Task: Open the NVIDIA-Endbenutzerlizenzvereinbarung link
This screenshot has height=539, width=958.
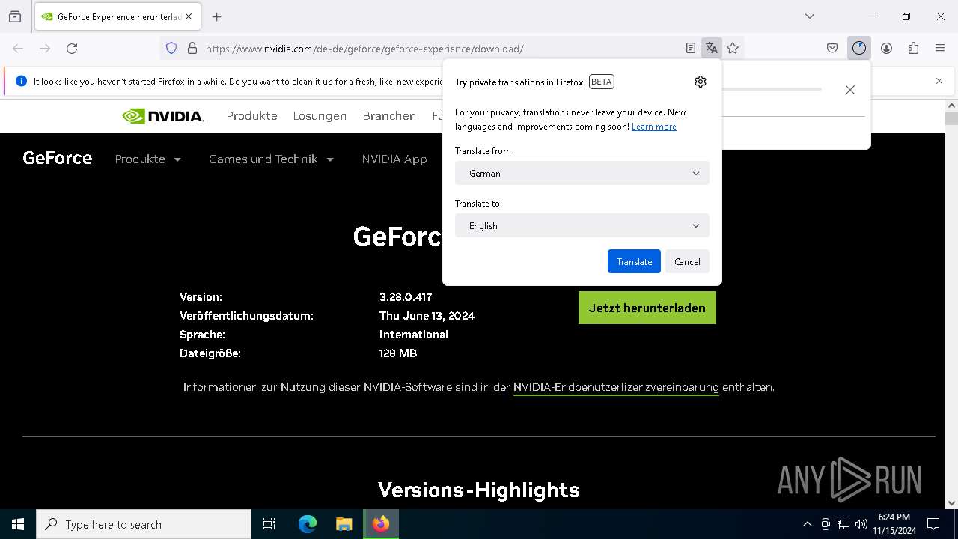Action: pos(616,387)
